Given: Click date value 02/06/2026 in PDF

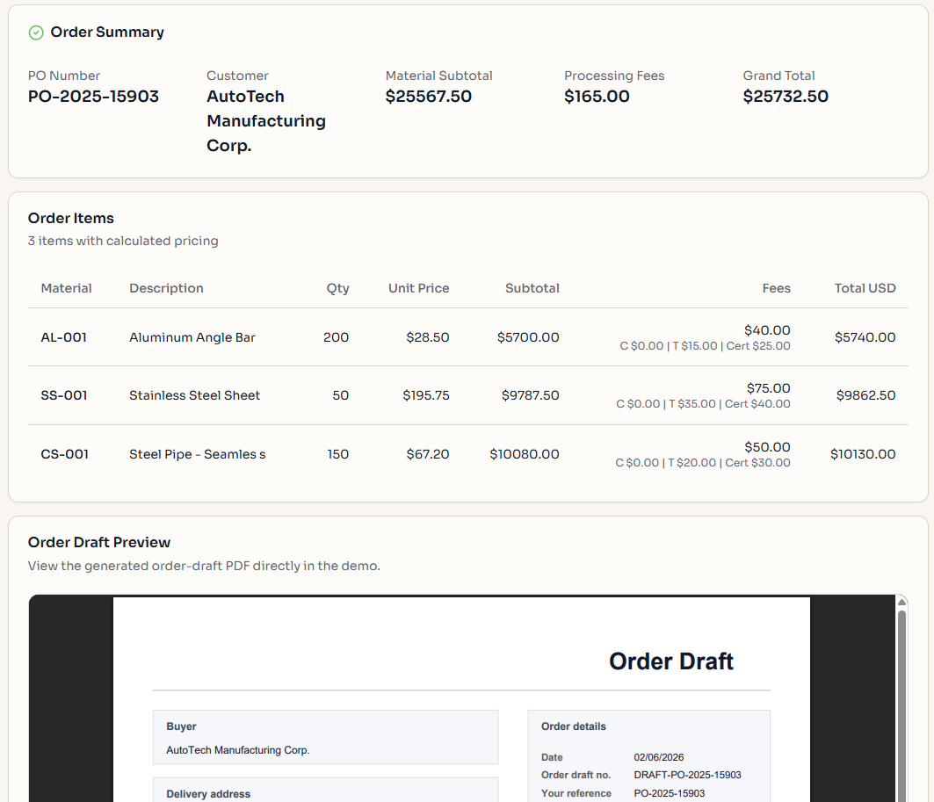Looking at the screenshot, I should coord(658,757).
